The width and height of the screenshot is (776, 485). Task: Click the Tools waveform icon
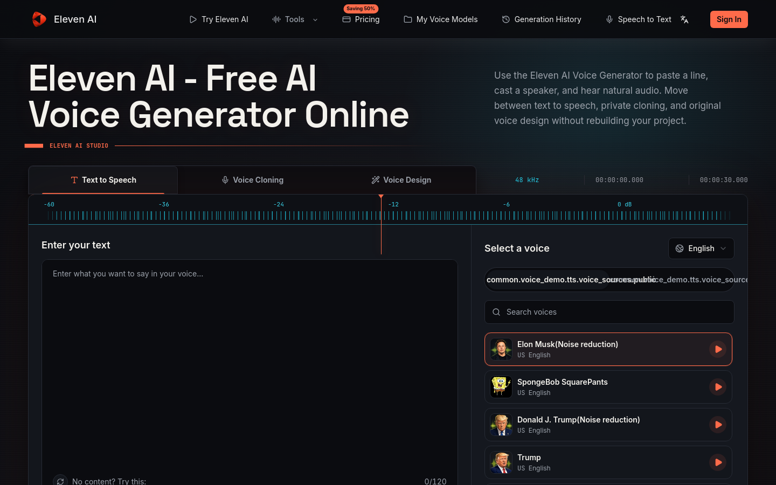pyautogui.click(x=276, y=19)
